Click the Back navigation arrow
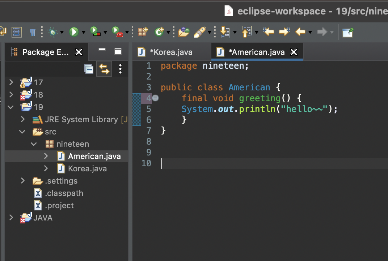This screenshot has height=261, width=388. (x=300, y=32)
